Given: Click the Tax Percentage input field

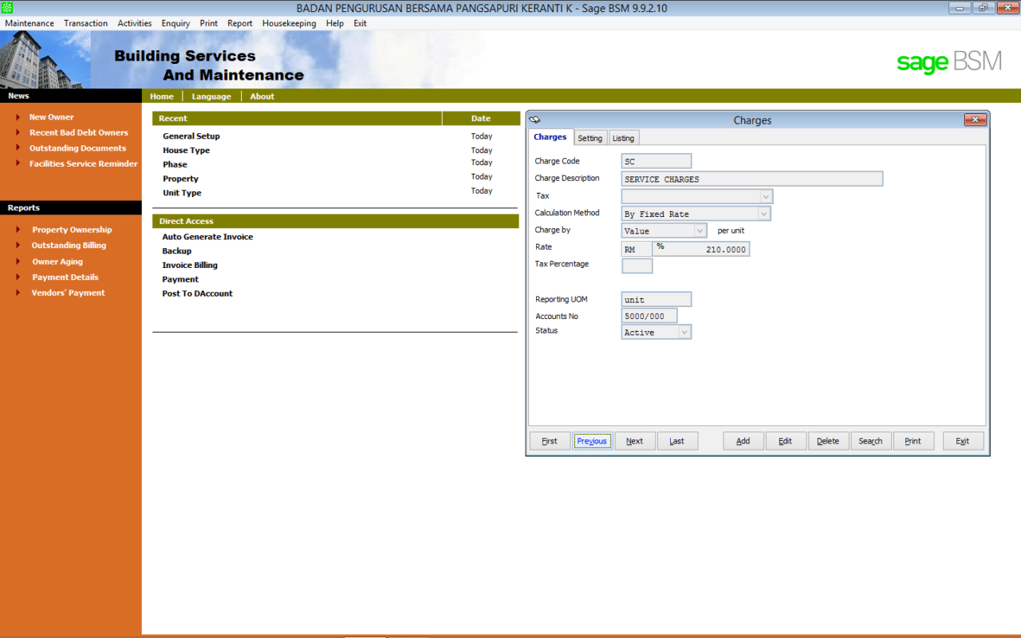Looking at the screenshot, I should tap(636, 265).
